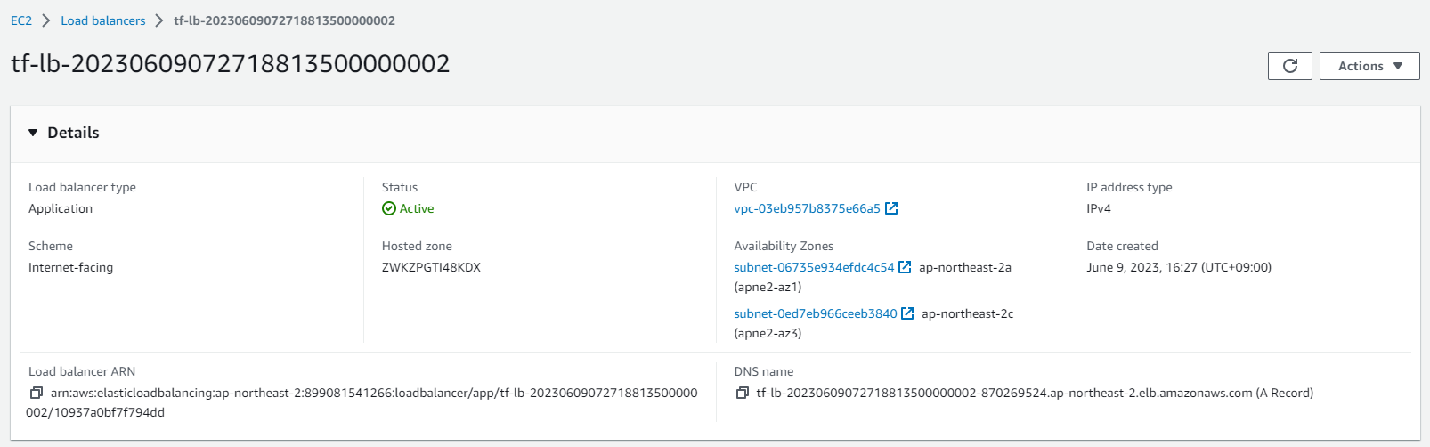Click the ap-northeast-2c zone text
Image resolution: width=1430 pixels, height=447 pixels.
[968, 313]
